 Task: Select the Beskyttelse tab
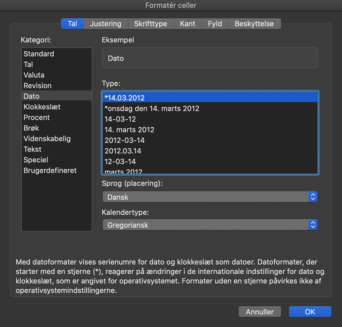(254, 24)
